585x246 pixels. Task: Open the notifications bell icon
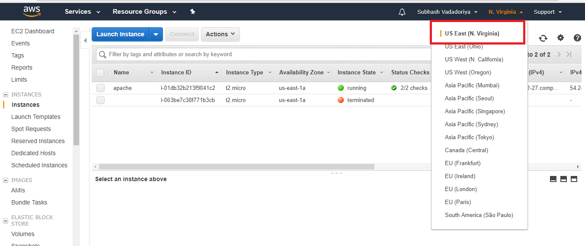click(x=402, y=12)
